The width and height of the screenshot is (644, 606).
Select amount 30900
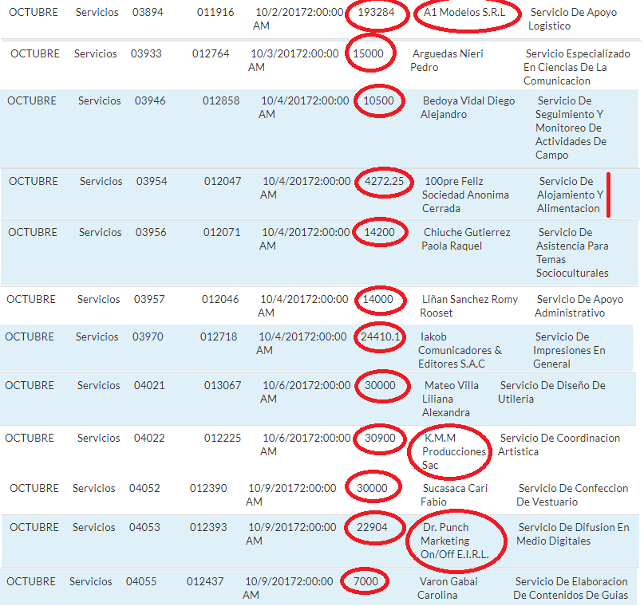click(x=381, y=439)
